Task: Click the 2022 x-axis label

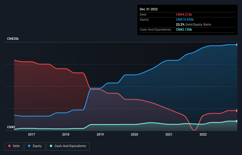Action: click(x=203, y=134)
